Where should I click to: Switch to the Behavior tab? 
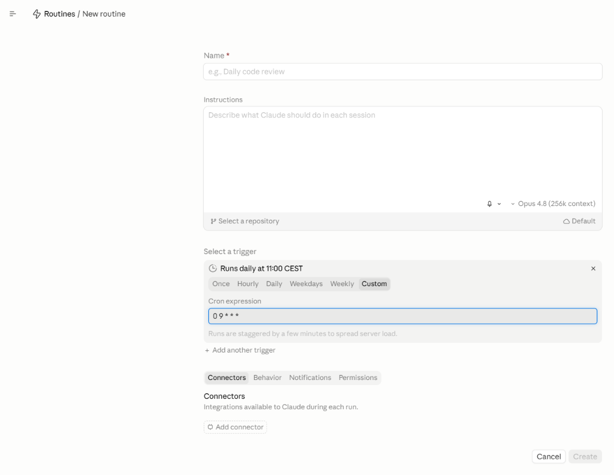[267, 378]
